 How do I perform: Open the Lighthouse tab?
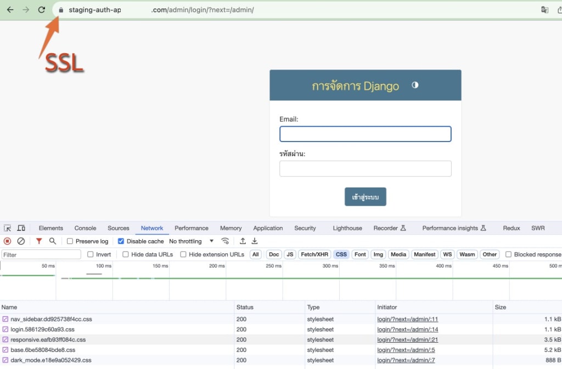[x=347, y=228]
